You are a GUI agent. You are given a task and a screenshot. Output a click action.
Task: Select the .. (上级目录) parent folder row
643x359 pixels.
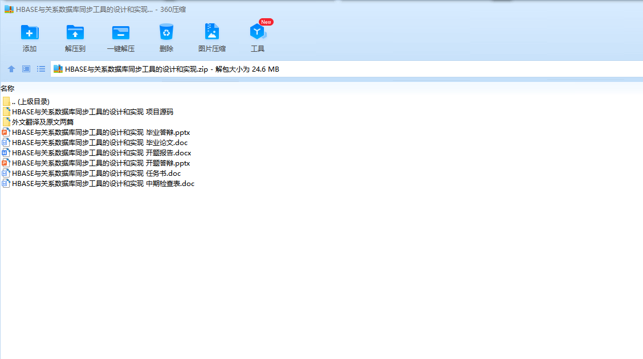coord(31,101)
